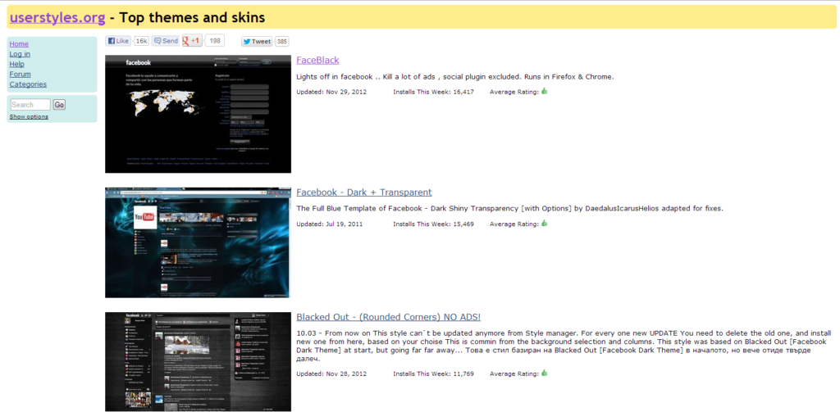Open Blacked Out - (Rounded Corners) link

tap(388, 317)
